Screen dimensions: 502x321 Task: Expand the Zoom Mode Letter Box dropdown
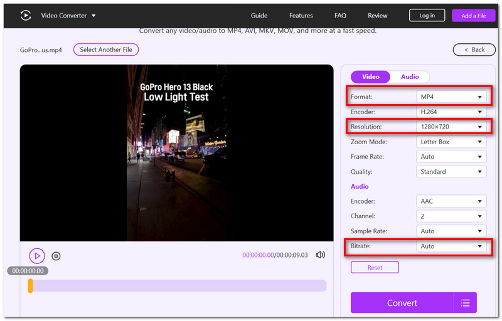[x=451, y=142]
